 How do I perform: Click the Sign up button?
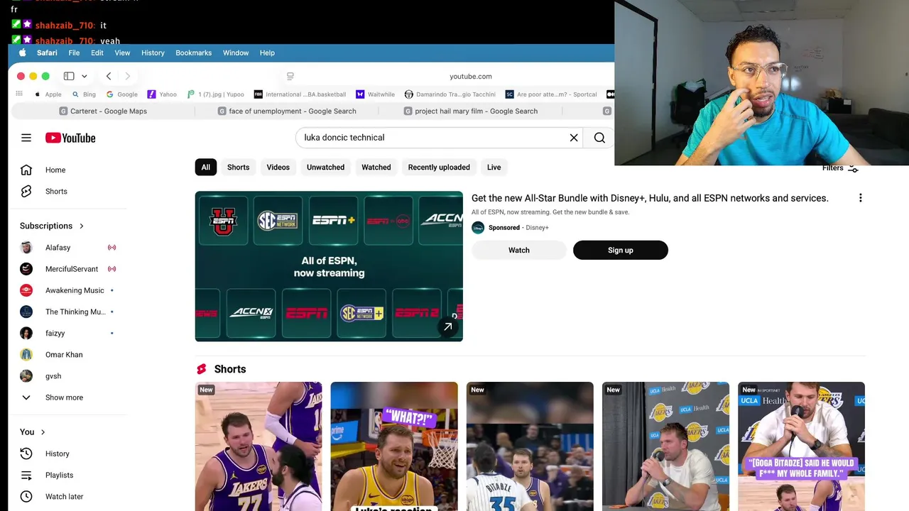(621, 250)
